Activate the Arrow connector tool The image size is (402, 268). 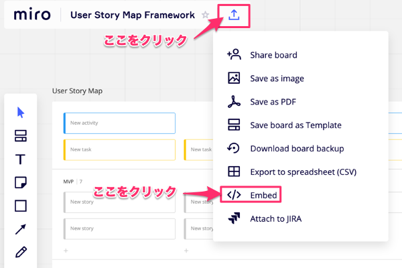(20, 229)
